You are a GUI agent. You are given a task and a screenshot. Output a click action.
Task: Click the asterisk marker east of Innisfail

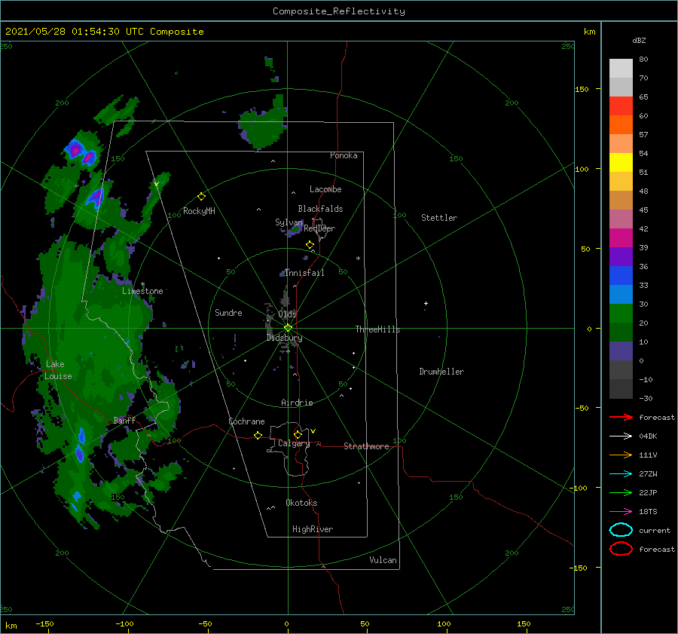(x=358, y=259)
